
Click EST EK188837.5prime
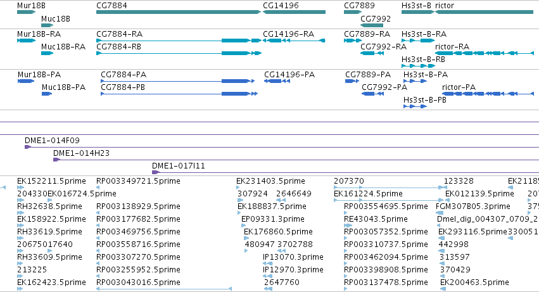(272, 206)
